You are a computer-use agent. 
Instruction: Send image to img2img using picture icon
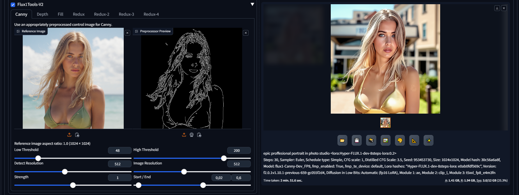point(385,140)
